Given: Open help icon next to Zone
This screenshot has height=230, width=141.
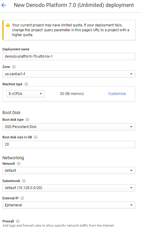Looking at the screenshot, I should (14, 67).
